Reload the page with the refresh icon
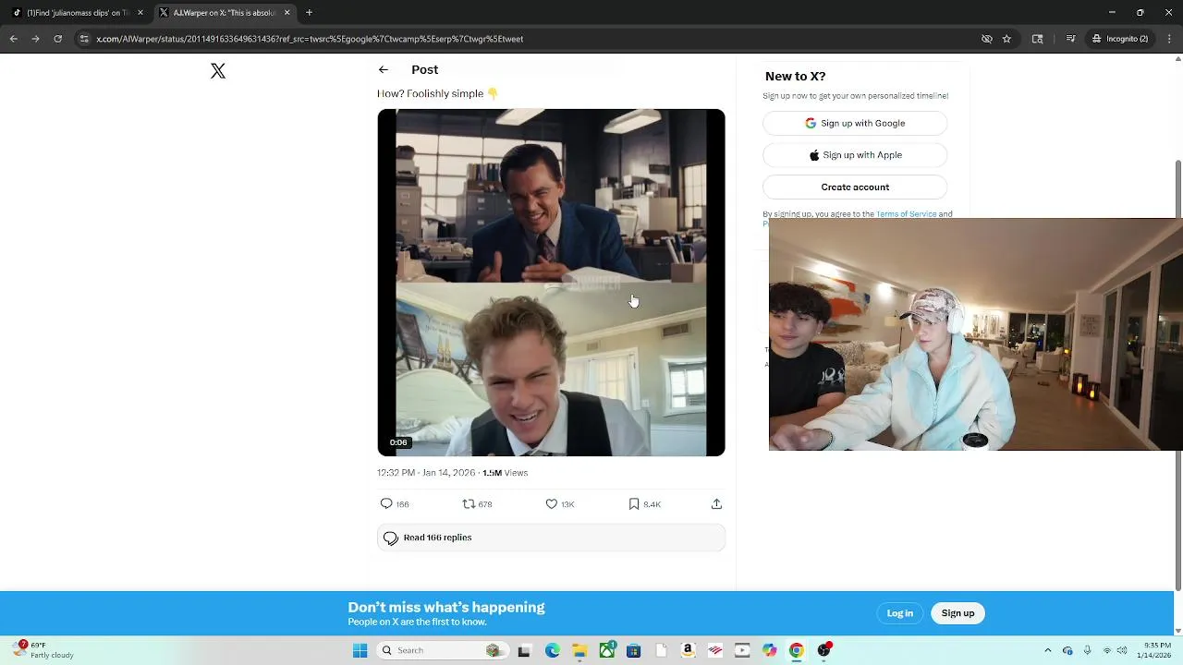 pos(58,39)
